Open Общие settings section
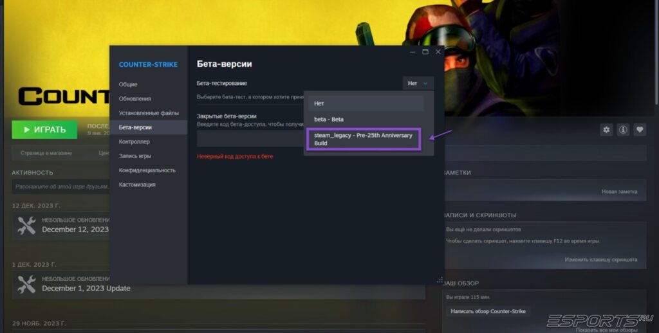Viewport: 659px width, 333px height. [x=149, y=84]
